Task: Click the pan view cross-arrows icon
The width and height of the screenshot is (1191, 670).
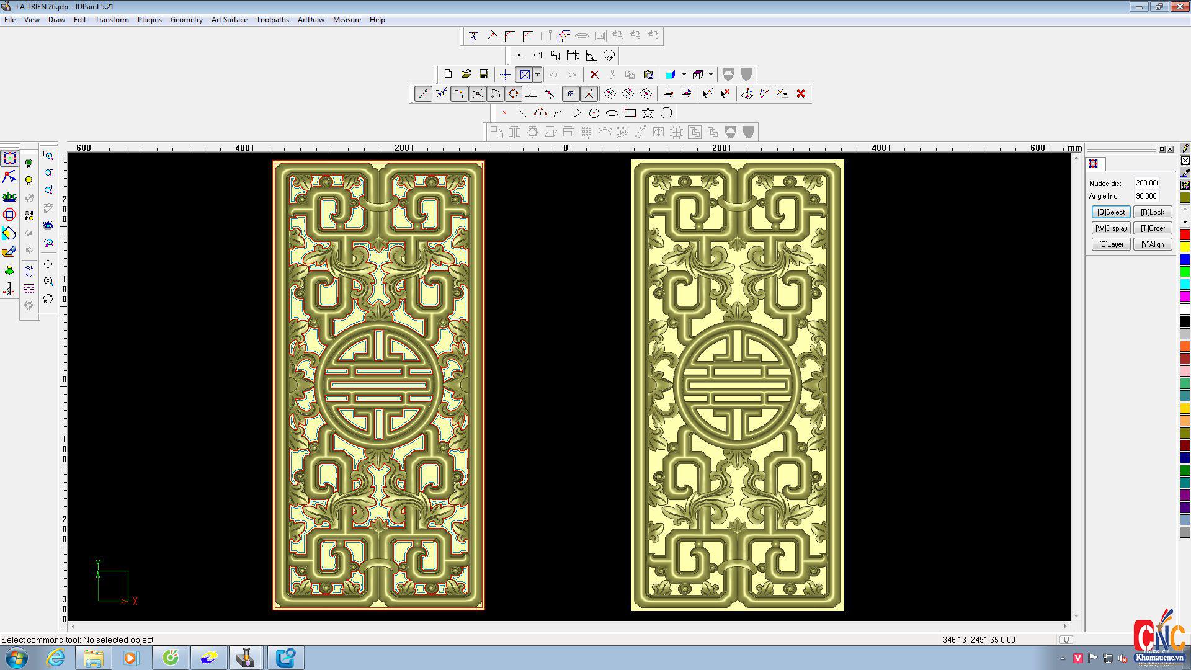Action: [x=48, y=264]
